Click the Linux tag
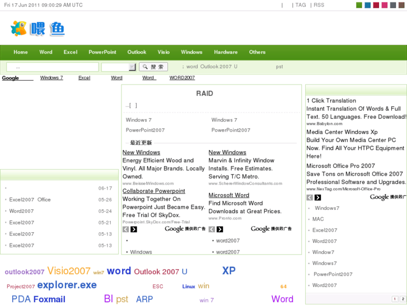The width and height of the screenshot is (407, 305). [189, 287]
